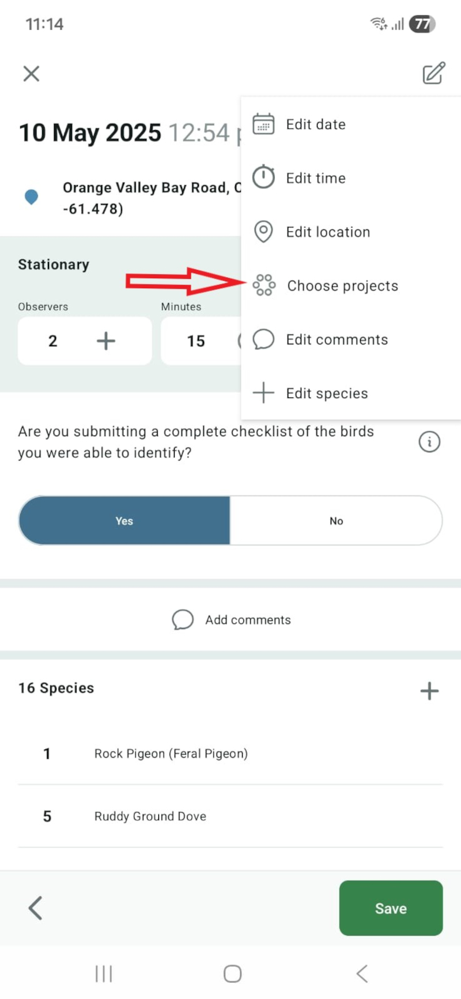Open Android recent apps button

point(104,974)
